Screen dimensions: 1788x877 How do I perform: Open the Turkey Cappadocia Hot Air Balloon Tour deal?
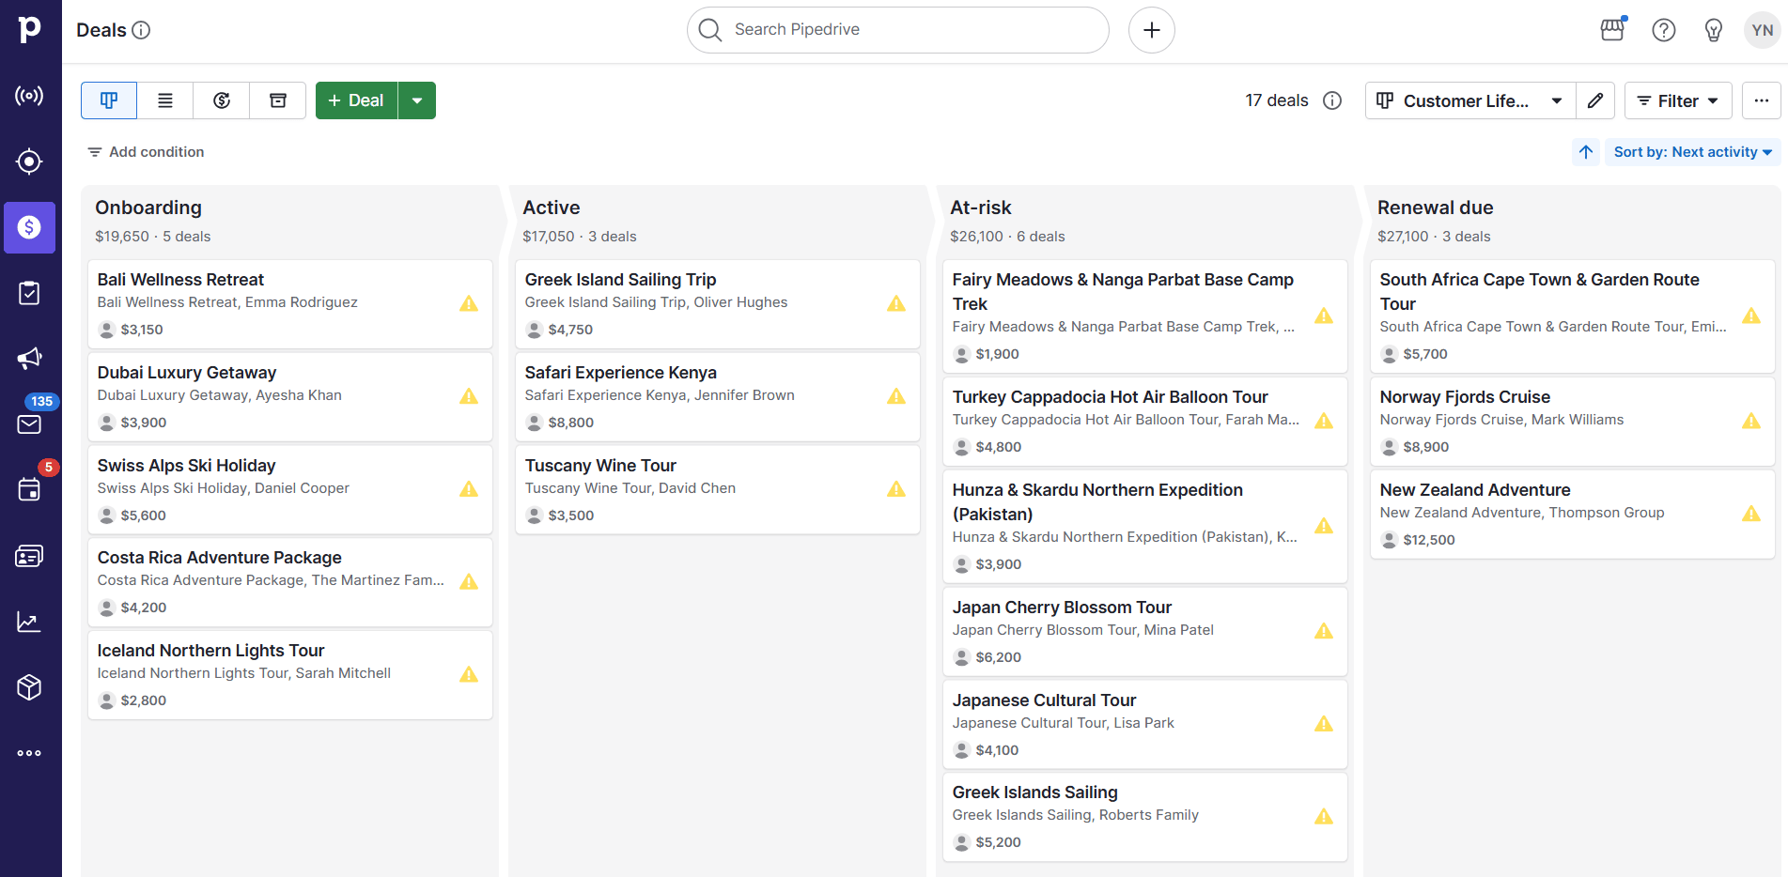[1145, 422]
